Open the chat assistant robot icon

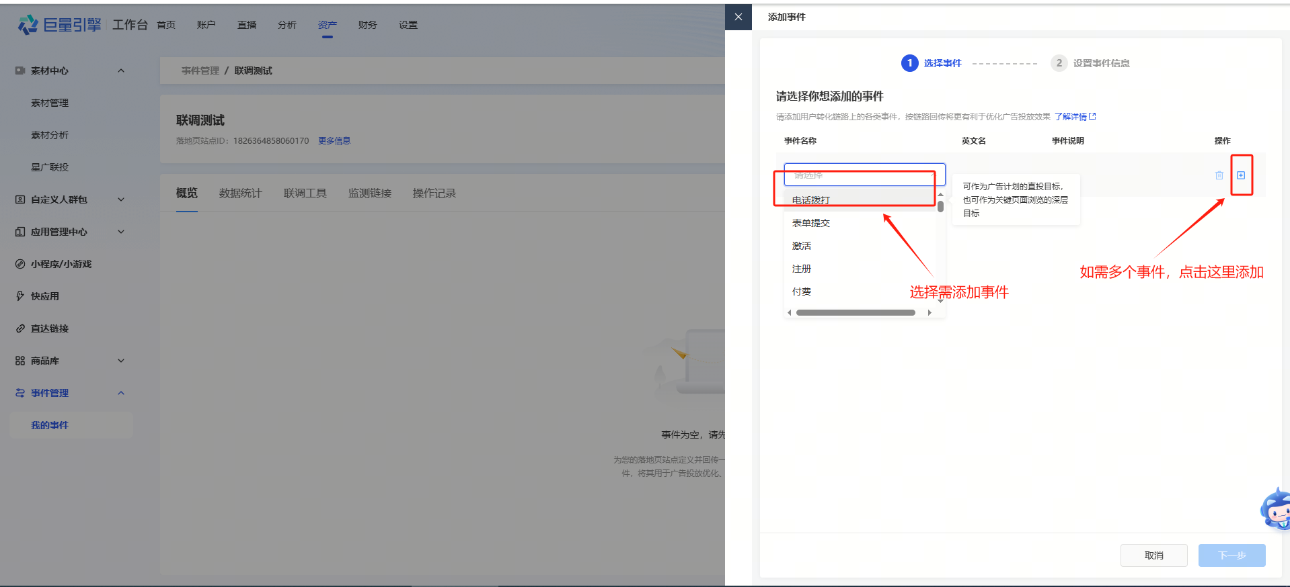click(x=1275, y=510)
